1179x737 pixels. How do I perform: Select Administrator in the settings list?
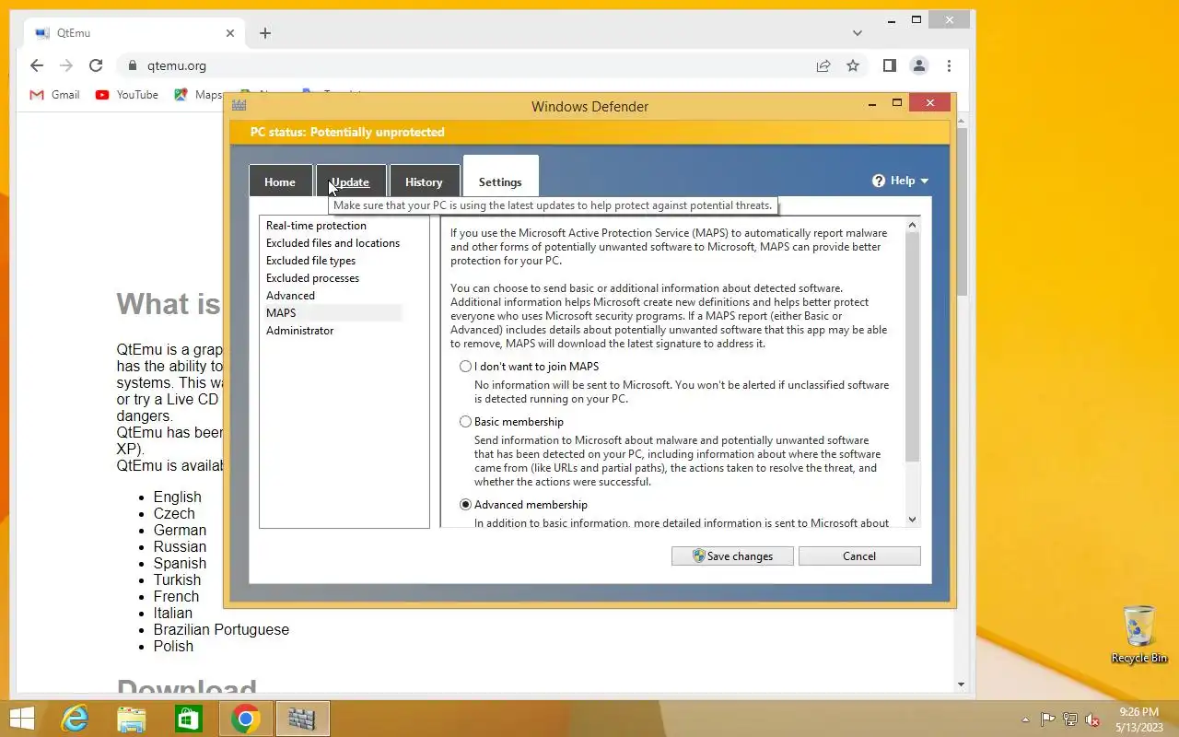[x=299, y=331]
